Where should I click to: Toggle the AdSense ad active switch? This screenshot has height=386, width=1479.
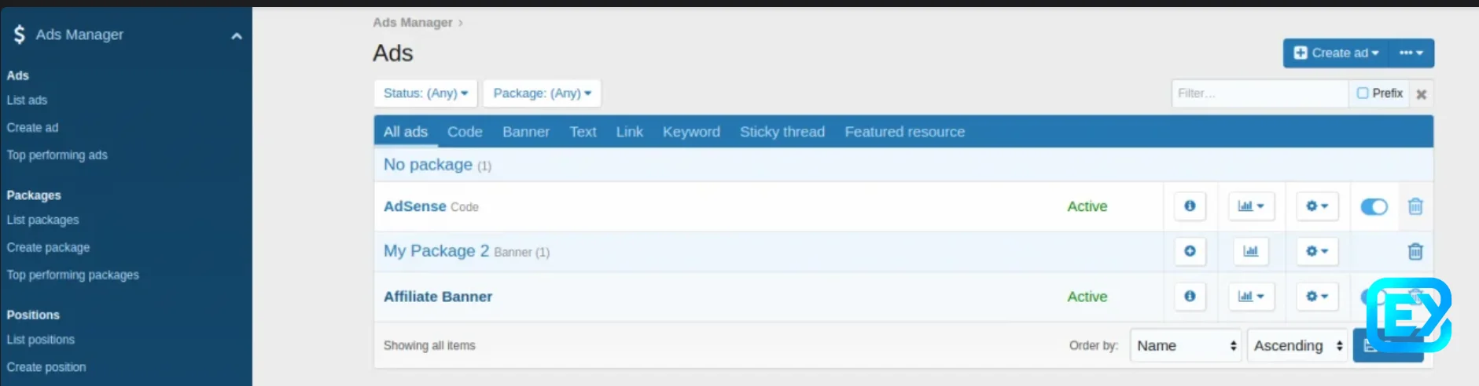tap(1374, 206)
